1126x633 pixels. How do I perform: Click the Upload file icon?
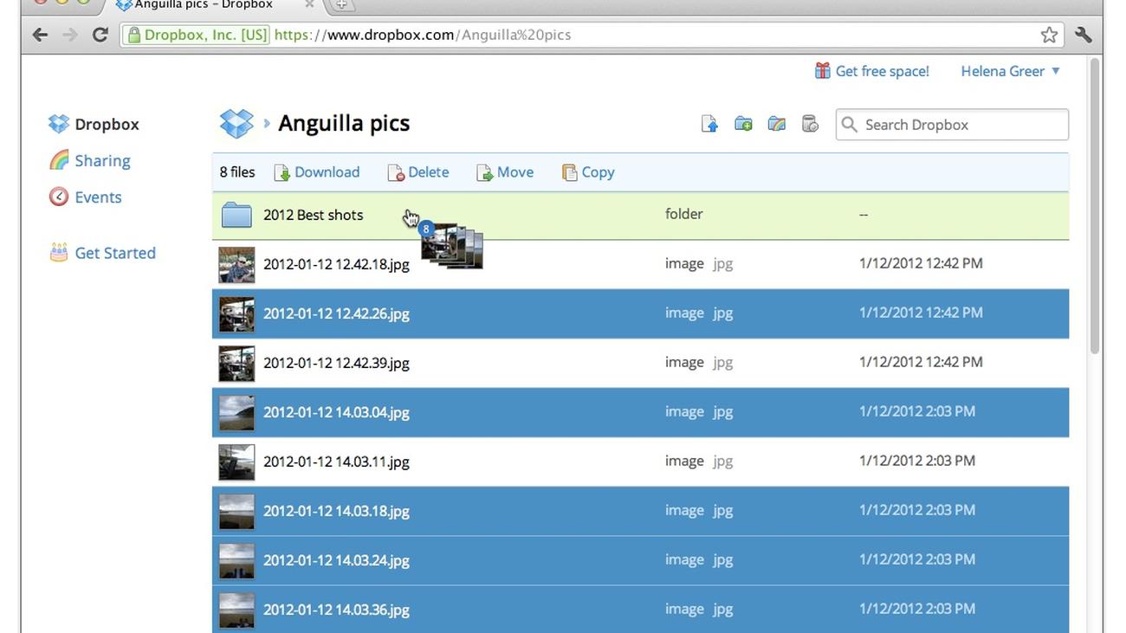tap(709, 124)
